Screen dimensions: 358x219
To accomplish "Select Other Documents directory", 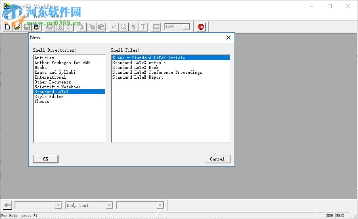I will [69, 82].
